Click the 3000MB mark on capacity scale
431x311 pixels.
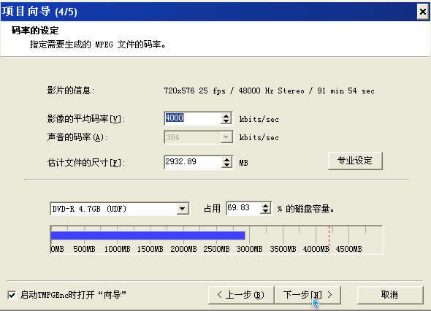click(x=249, y=249)
